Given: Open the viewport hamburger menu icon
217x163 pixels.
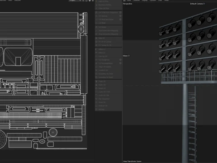Looking at the screenshot, I should [x=124, y=0].
